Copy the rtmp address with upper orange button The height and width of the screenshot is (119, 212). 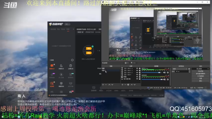pos(89,49)
